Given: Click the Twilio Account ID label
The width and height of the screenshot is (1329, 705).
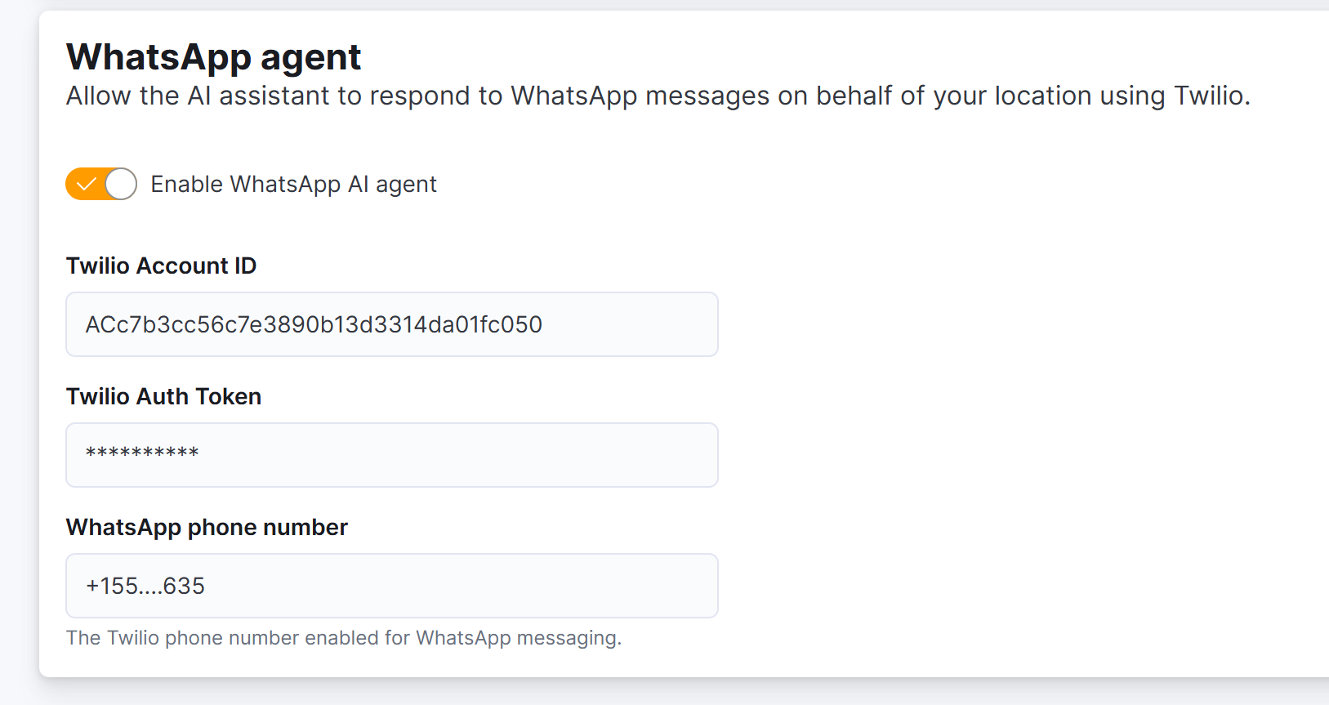Looking at the screenshot, I should 161,265.
